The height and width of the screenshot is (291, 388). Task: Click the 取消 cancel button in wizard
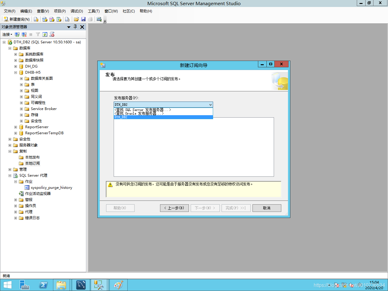pyautogui.click(x=267, y=208)
